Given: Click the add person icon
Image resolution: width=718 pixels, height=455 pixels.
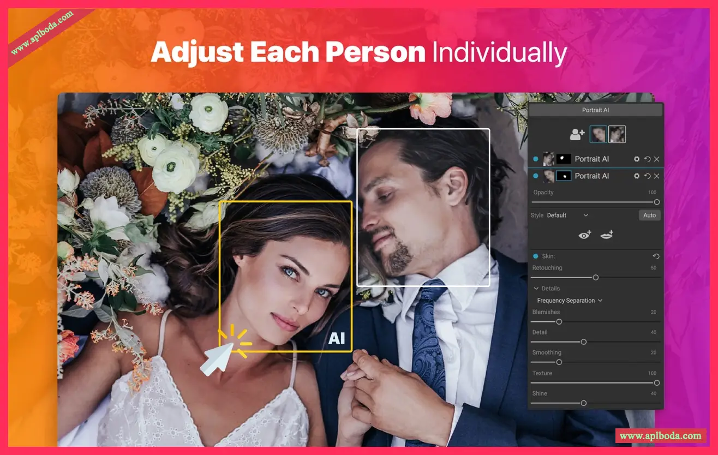Looking at the screenshot, I should tap(577, 134).
